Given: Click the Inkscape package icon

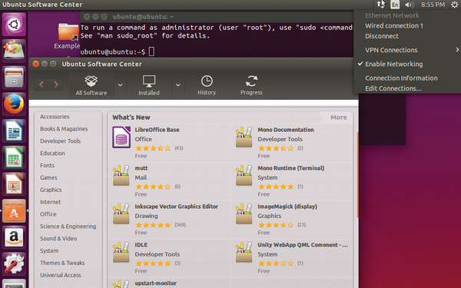Looking at the screenshot, I should pos(121,214).
